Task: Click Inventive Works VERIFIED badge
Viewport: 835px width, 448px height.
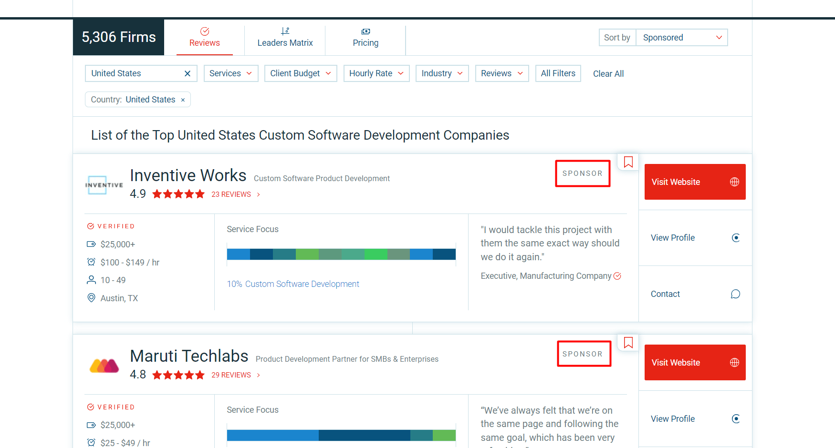Action: (111, 226)
